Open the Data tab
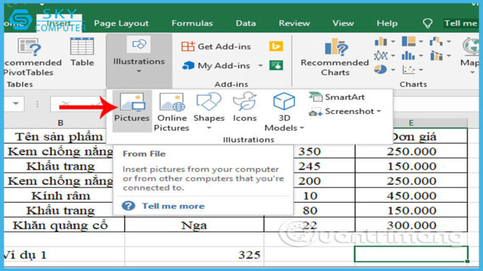Screen dimensions: 483x271 (x=245, y=23)
